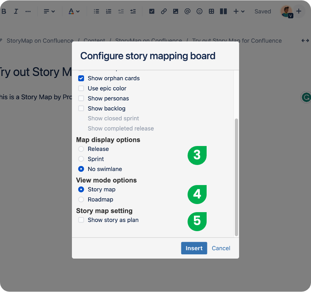Click the page layouts icon
The height and width of the screenshot is (292, 311).
click(x=223, y=11)
